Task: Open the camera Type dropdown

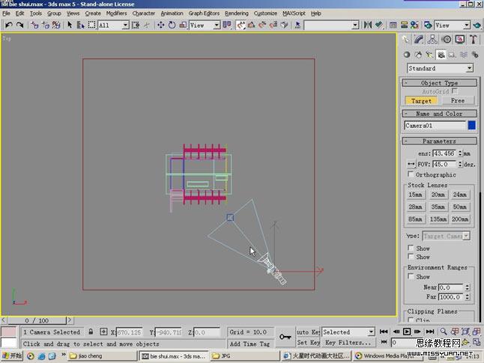Action: [x=446, y=236]
